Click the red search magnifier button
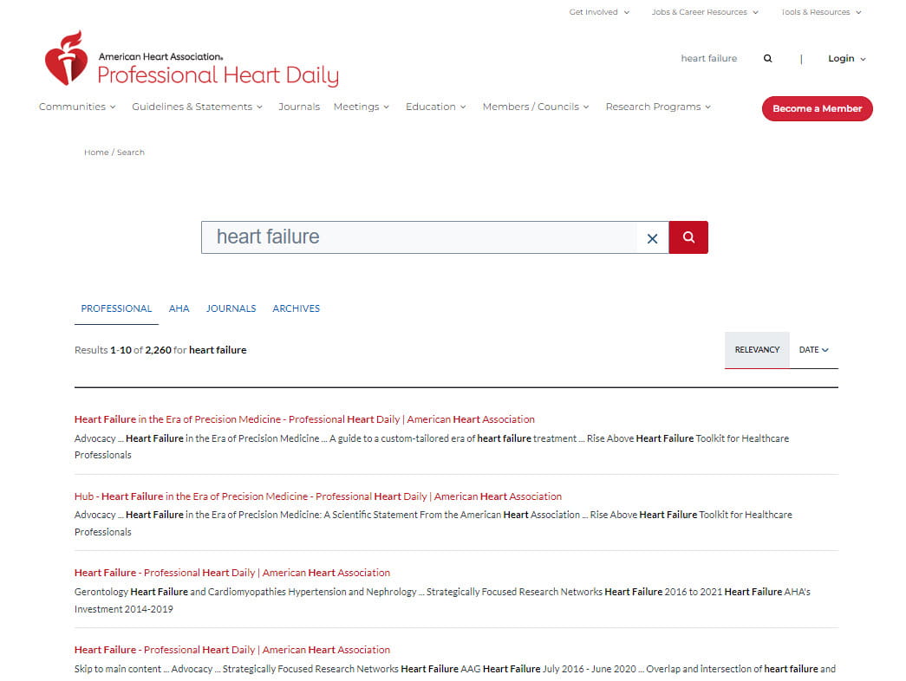 point(688,237)
